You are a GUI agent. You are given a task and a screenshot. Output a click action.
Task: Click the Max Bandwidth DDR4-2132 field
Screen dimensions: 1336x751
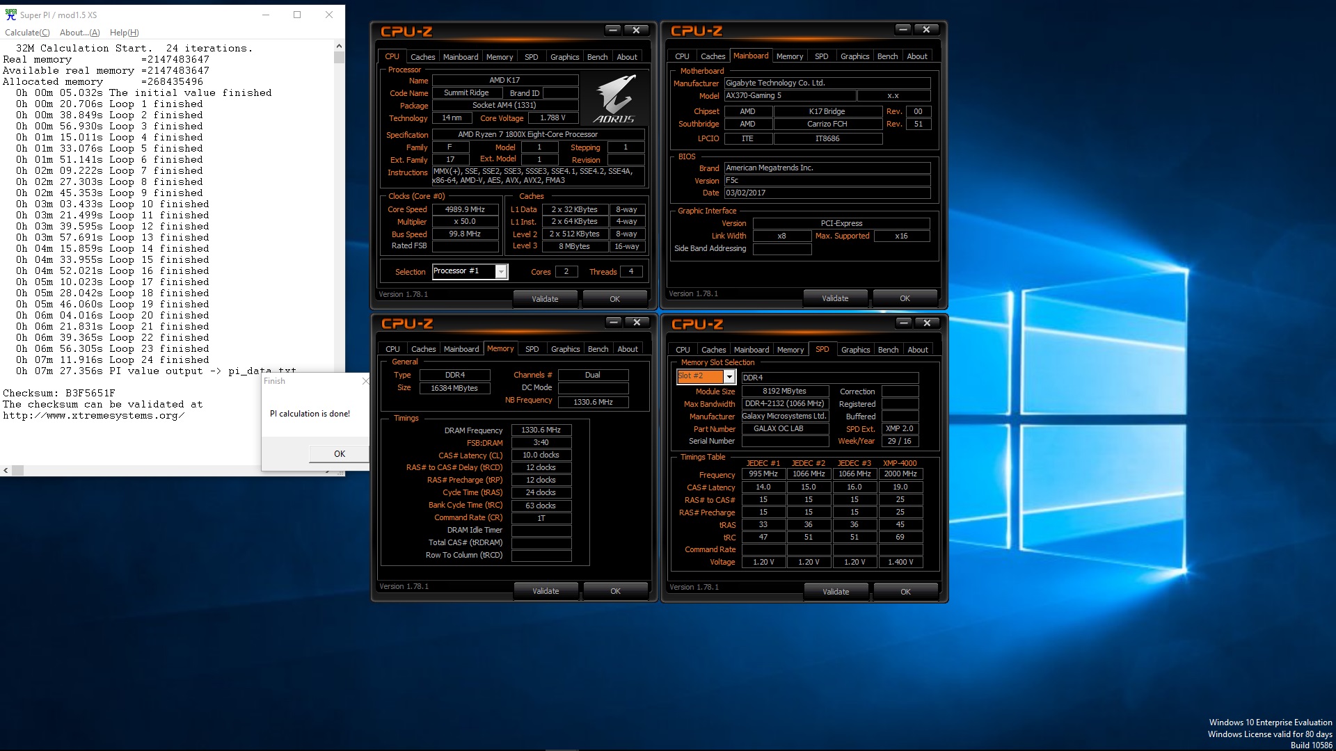tap(785, 403)
